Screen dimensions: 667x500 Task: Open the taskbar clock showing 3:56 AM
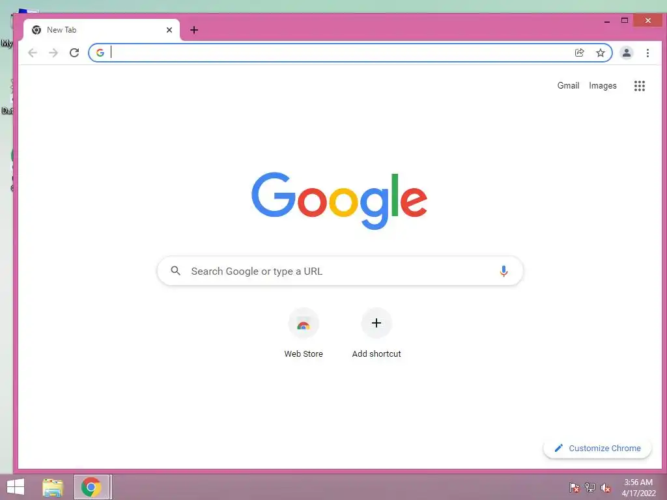point(638,488)
